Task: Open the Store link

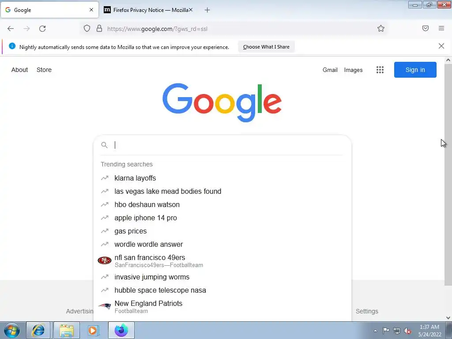Action: click(x=44, y=70)
